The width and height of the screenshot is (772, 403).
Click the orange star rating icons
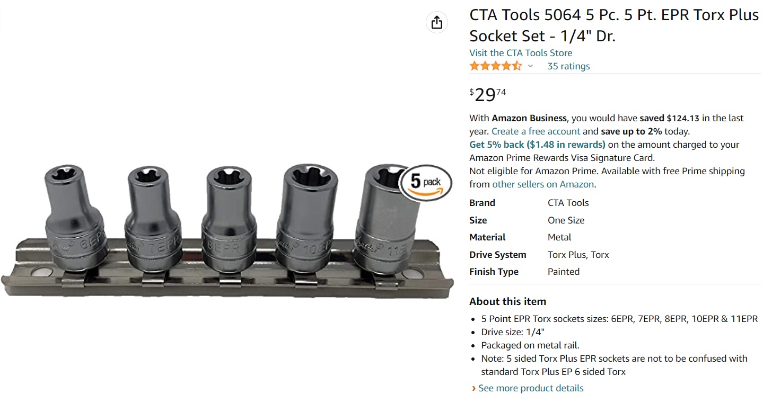495,66
